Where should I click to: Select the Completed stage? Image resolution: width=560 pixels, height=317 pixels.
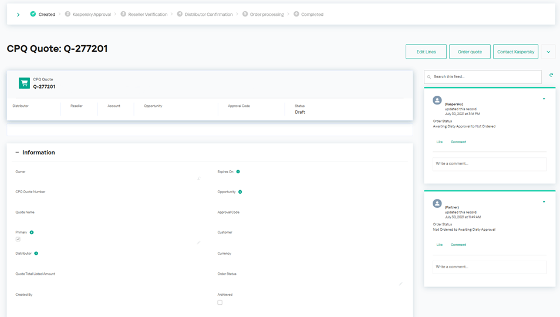309,14
